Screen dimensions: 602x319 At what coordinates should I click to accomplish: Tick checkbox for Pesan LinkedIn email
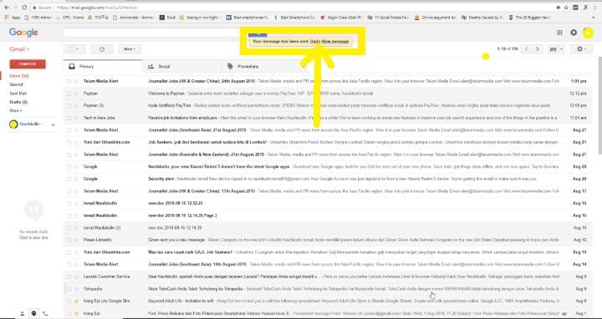point(69,240)
